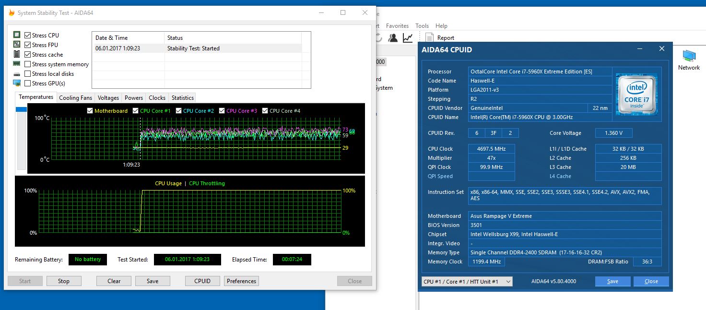
Task: Switch to the Statistics tab
Action: pos(182,97)
